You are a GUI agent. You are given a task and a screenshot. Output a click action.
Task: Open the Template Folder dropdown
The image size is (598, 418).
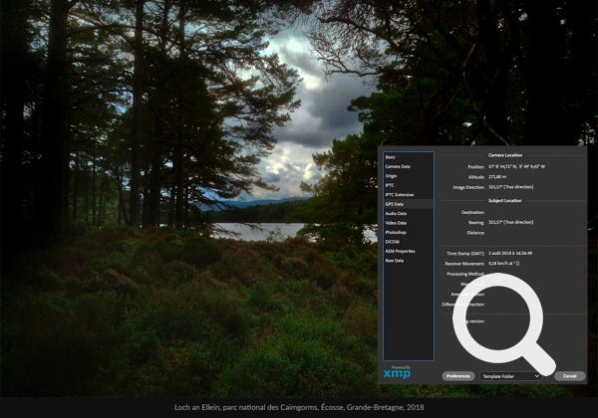pyautogui.click(x=509, y=376)
